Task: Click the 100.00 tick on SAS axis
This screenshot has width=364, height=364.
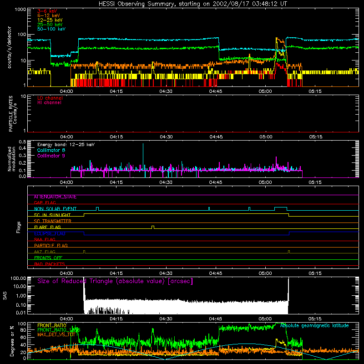Action: point(18,278)
